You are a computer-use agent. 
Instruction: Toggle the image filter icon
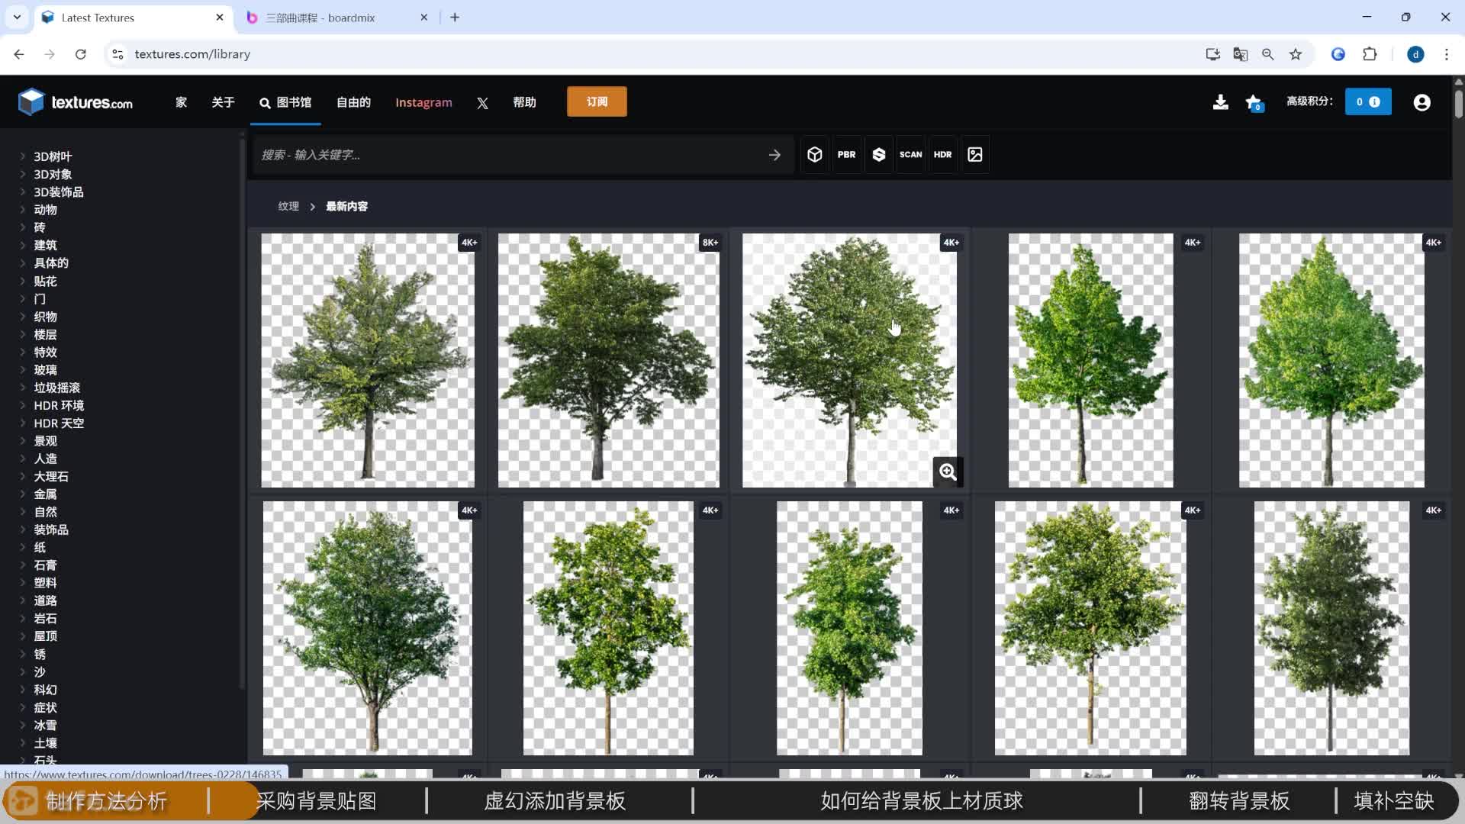pos(974,155)
